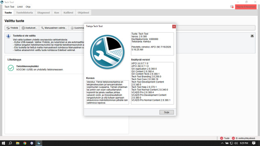Click the Wayne Enterprises user button

tap(245, 7)
